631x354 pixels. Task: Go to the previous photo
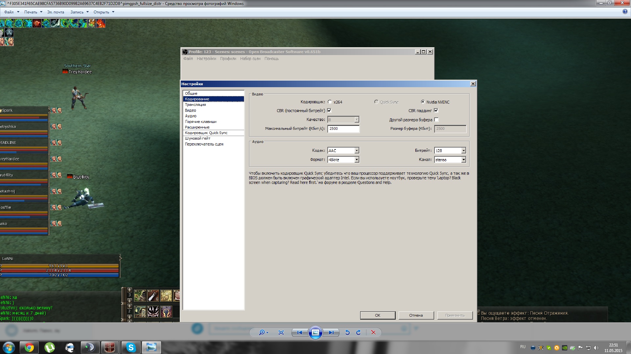pyautogui.click(x=299, y=332)
